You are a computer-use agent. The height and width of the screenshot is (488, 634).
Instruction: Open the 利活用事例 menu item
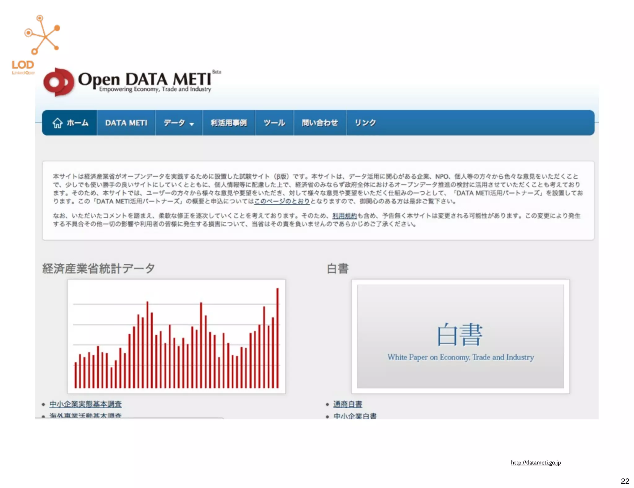point(229,123)
